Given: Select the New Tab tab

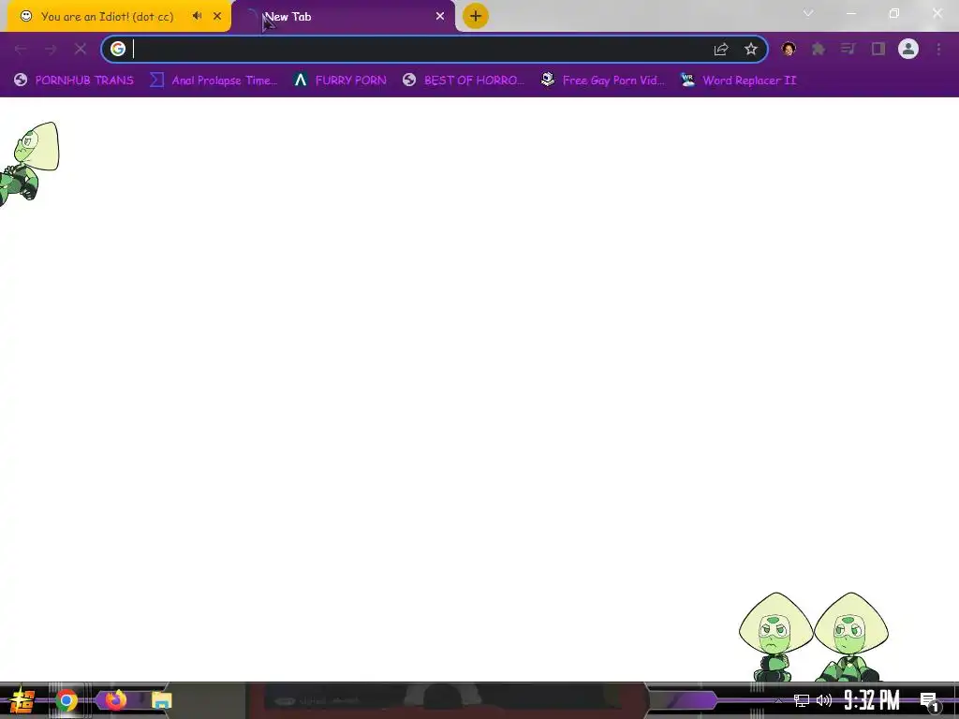Looking at the screenshot, I should coord(343,17).
